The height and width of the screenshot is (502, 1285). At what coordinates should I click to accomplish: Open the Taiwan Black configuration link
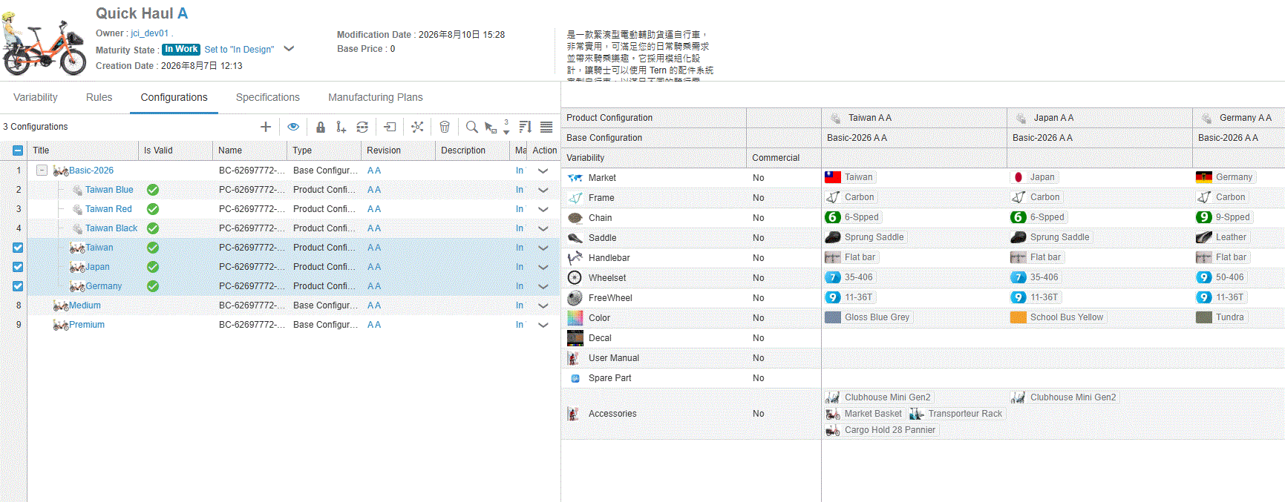coord(111,228)
